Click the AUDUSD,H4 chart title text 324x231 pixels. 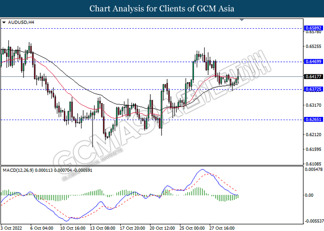coord(21,22)
